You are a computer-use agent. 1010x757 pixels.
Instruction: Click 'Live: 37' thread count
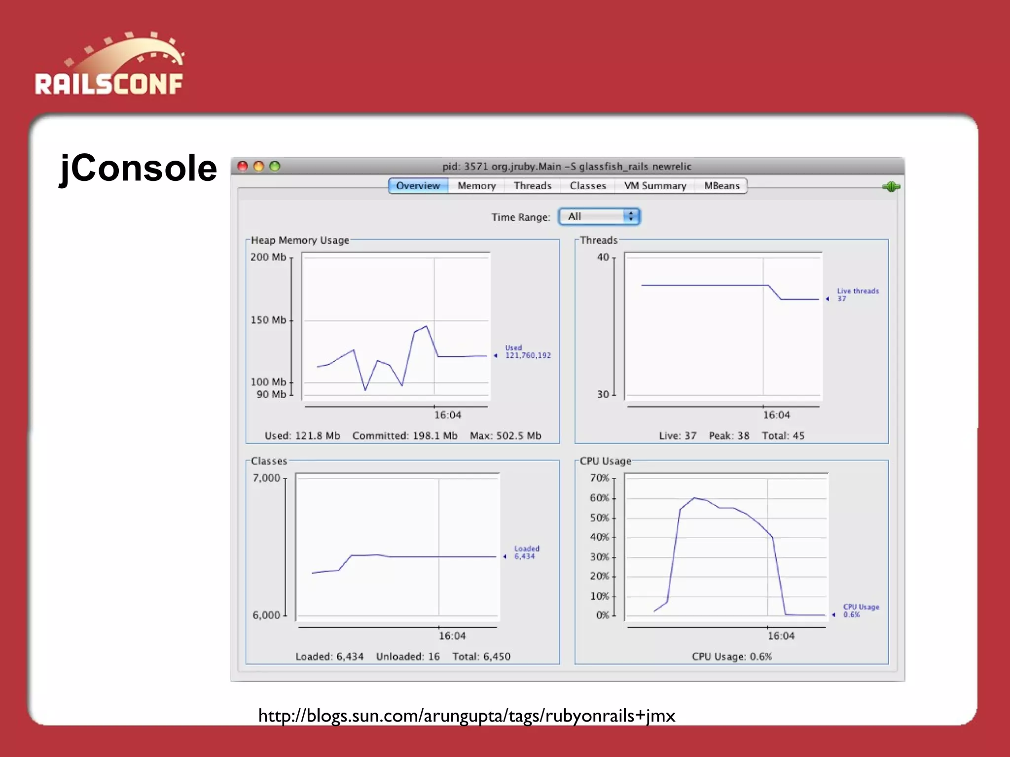click(x=678, y=436)
